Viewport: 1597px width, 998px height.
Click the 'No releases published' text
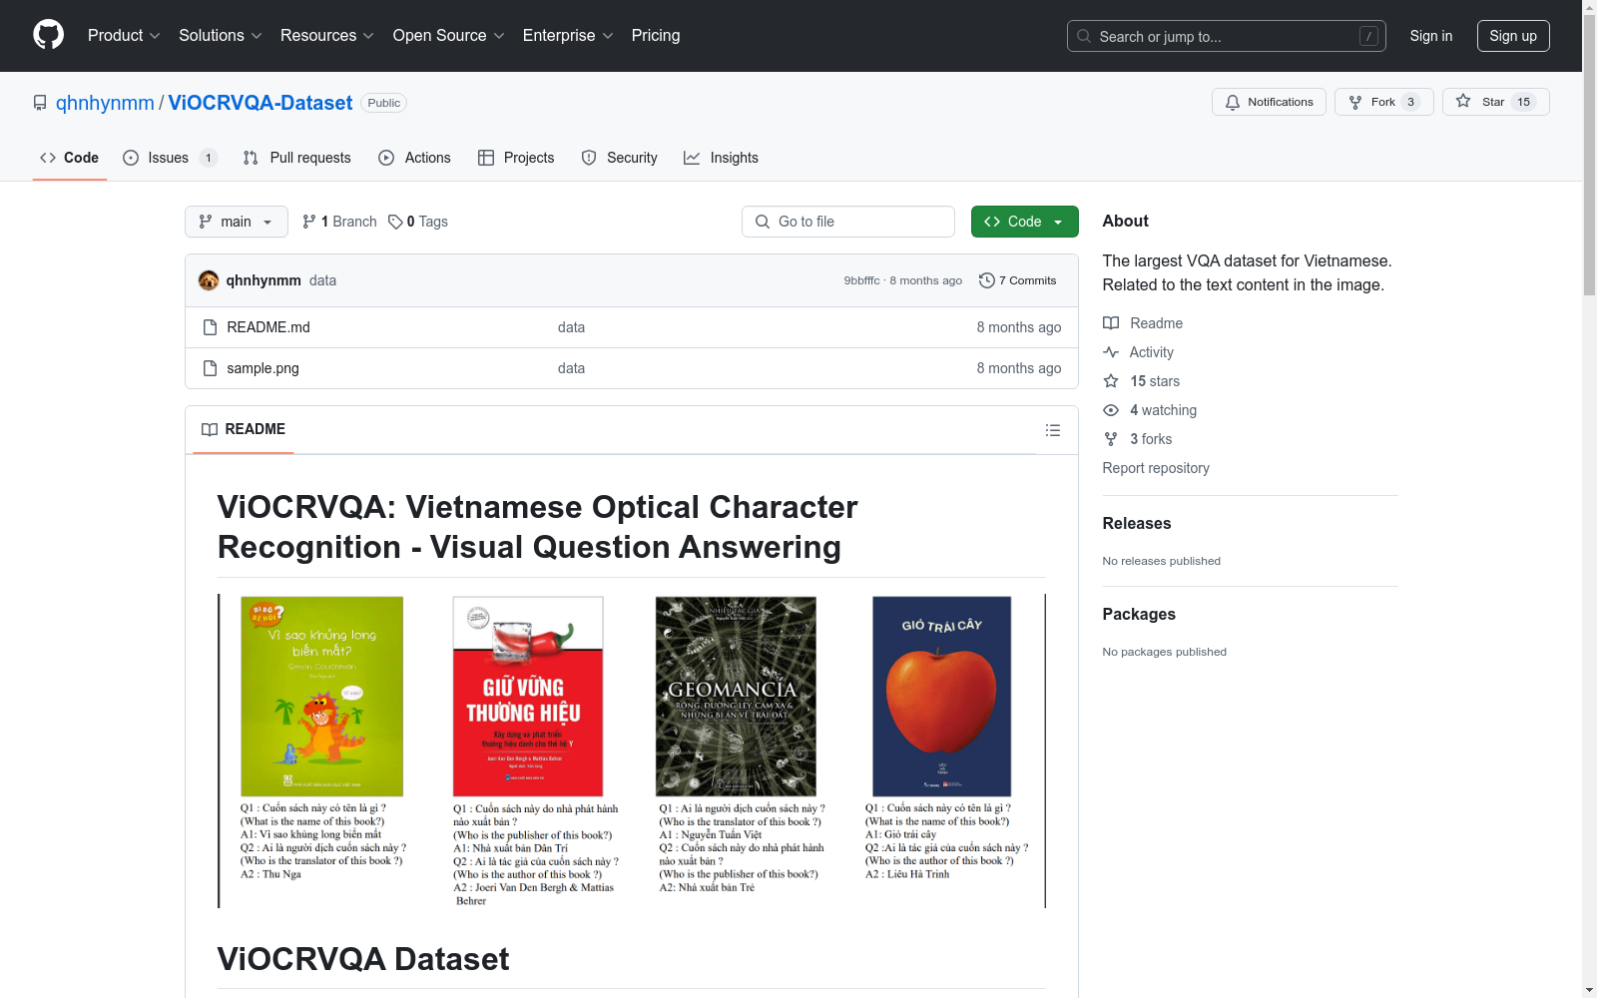pos(1161,561)
